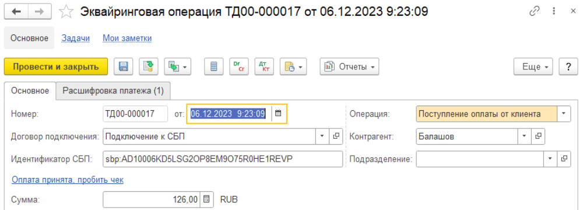Show ДтКт postings
The image size is (583, 210).
pos(264,66)
